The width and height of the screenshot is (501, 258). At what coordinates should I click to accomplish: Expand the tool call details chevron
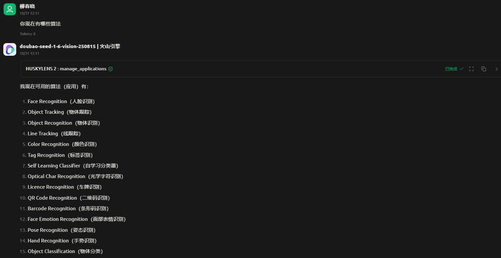click(x=496, y=69)
